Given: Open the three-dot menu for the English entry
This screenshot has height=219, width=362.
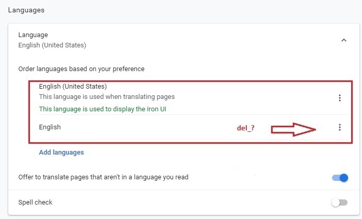Looking at the screenshot, I should pyautogui.click(x=340, y=127).
